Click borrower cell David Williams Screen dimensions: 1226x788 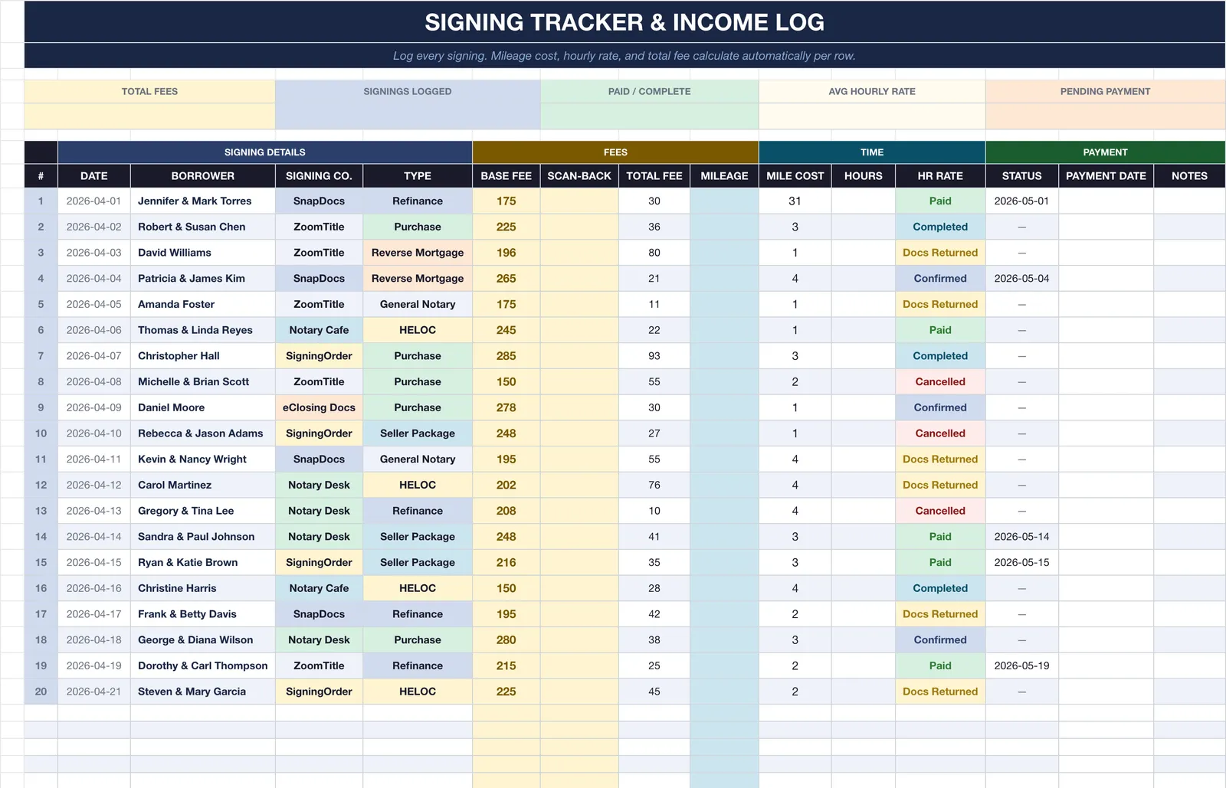(x=203, y=253)
